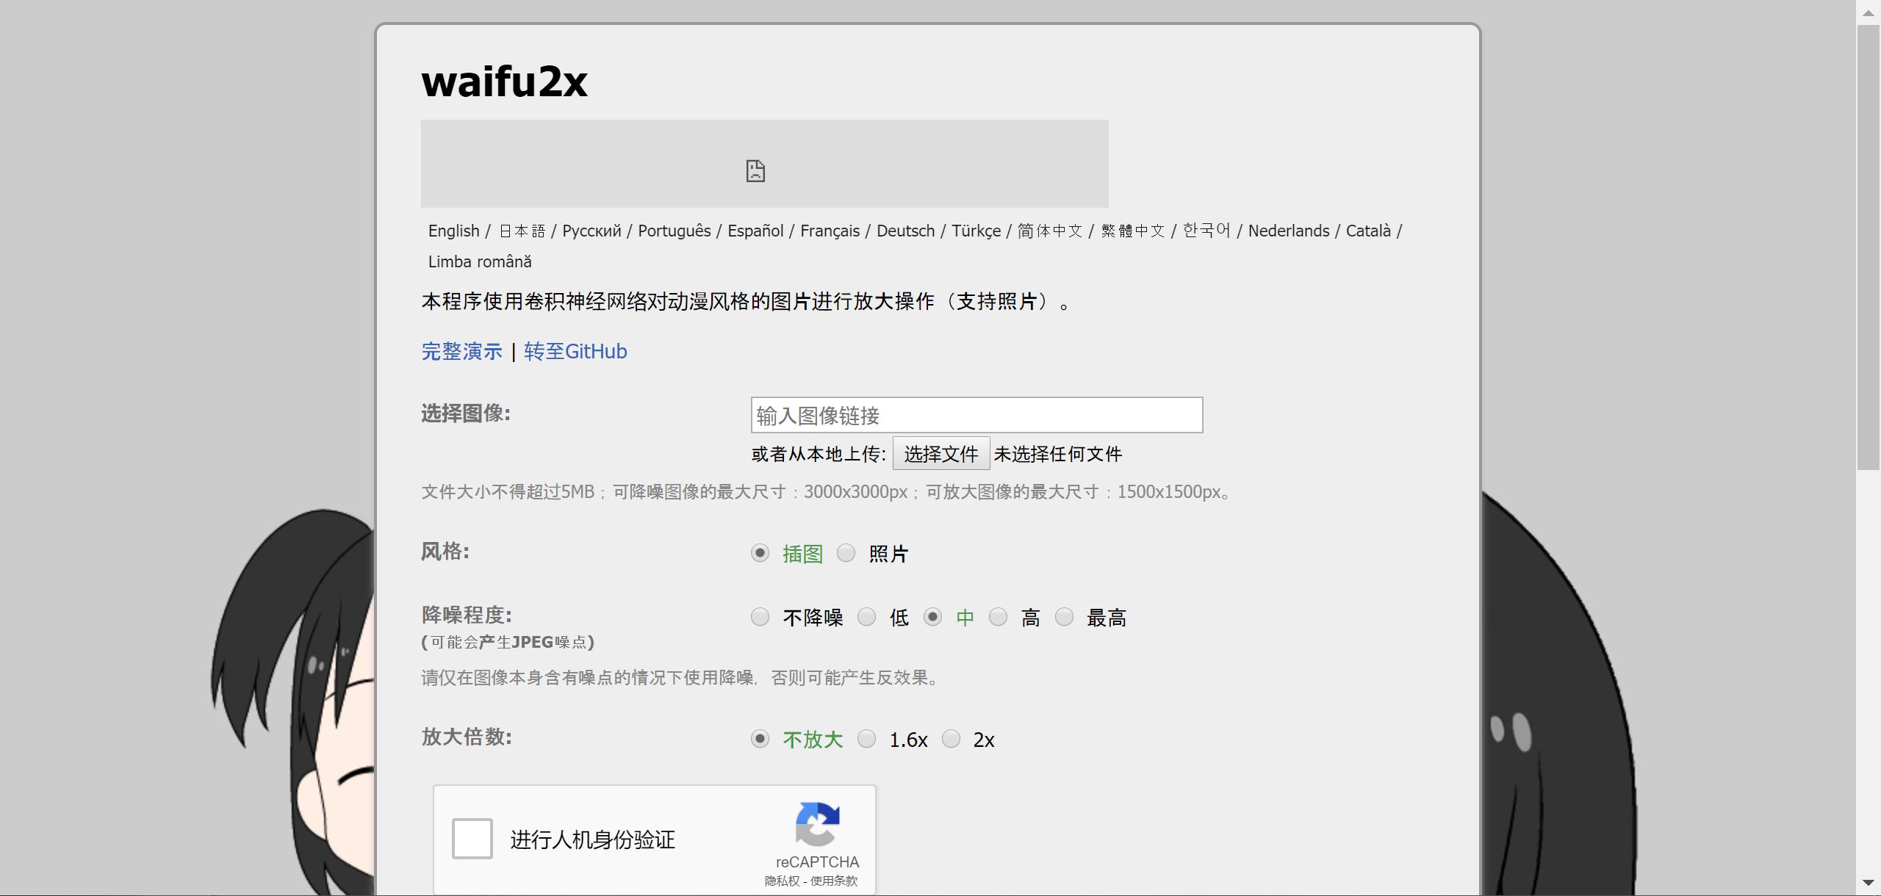
Task: Click the document placeholder icon in the preview area
Action: (x=757, y=170)
